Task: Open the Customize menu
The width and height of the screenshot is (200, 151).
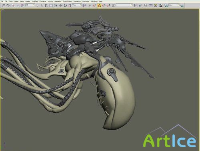Action: 86,1
